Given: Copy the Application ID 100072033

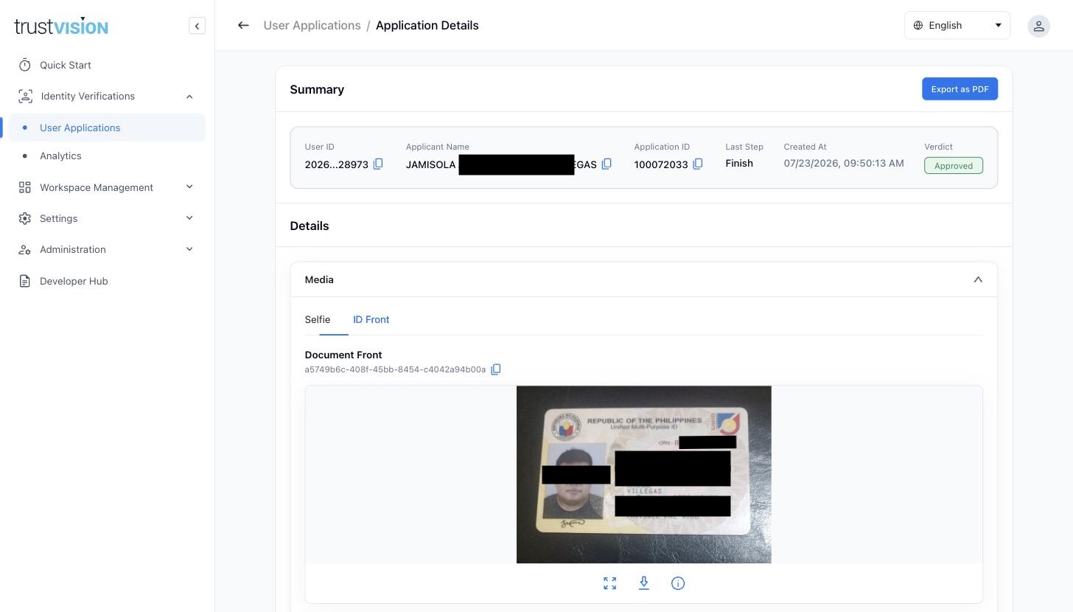Looking at the screenshot, I should point(698,164).
